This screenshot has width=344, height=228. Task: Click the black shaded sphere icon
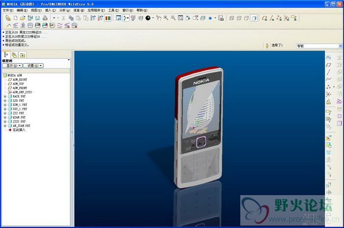point(148,18)
